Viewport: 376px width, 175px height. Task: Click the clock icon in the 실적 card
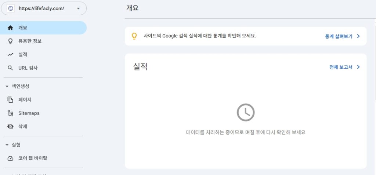[246, 112]
